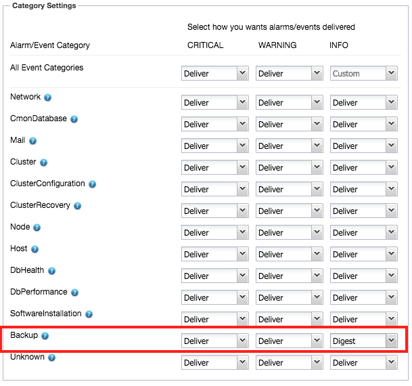412x386 pixels.
Task: Open Host INFO delivery dropdown
Action: click(x=364, y=254)
